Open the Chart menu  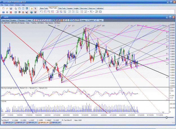coord(12,5)
